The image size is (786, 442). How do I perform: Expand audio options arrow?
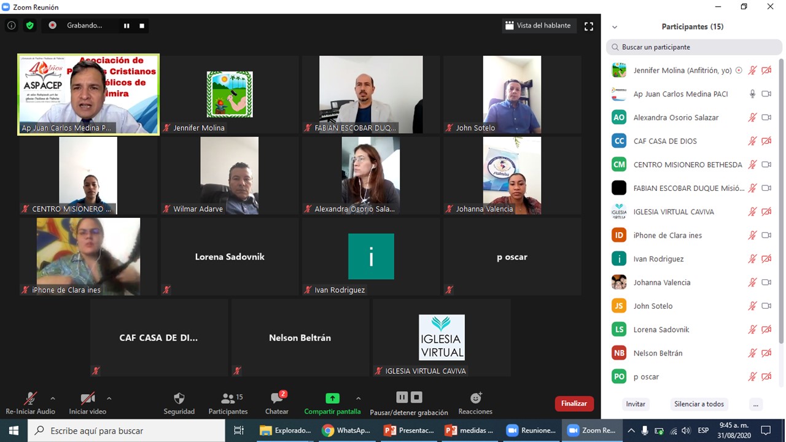coord(52,398)
